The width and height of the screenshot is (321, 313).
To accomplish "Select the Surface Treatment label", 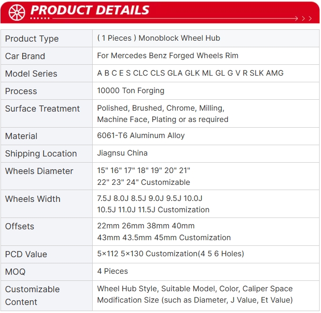I will pos(43,109).
